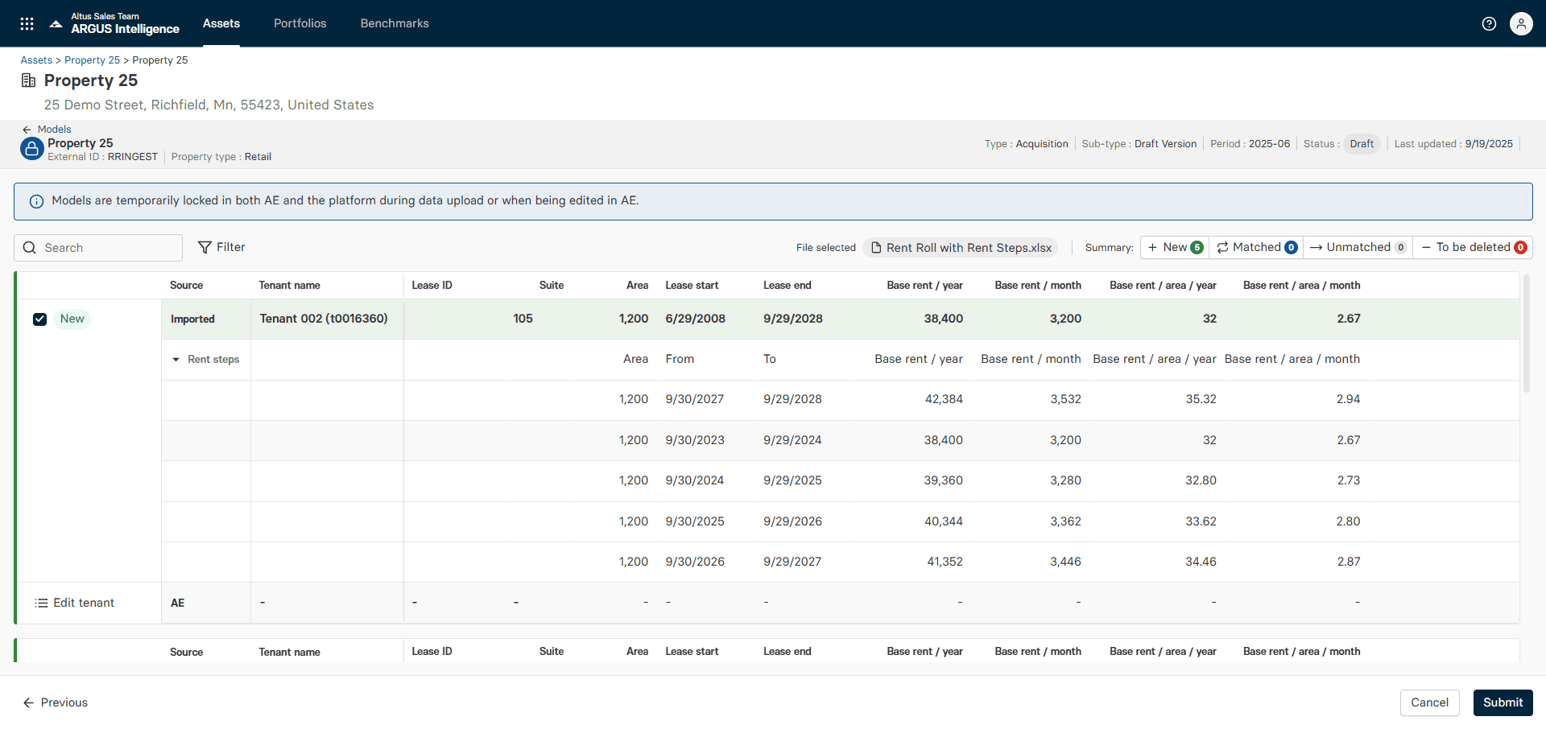Switch to the Benchmarks tab

(x=394, y=23)
